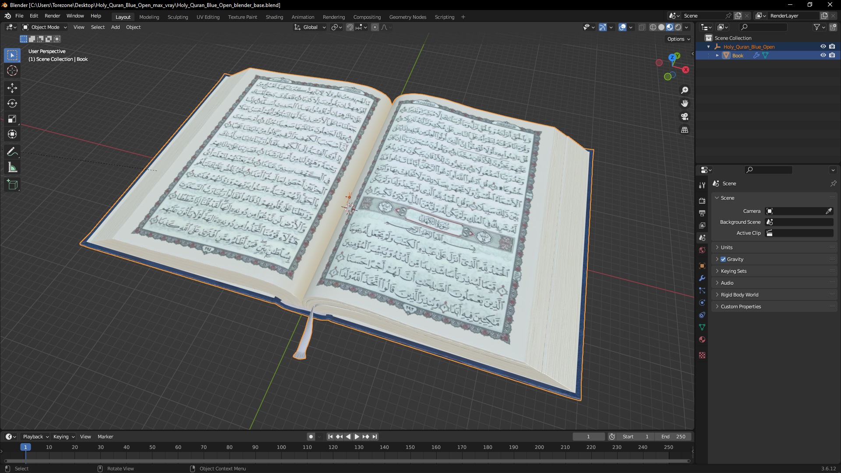Open the Particles properties tab
This screenshot has height=473, width=841.
click(702, 290)
